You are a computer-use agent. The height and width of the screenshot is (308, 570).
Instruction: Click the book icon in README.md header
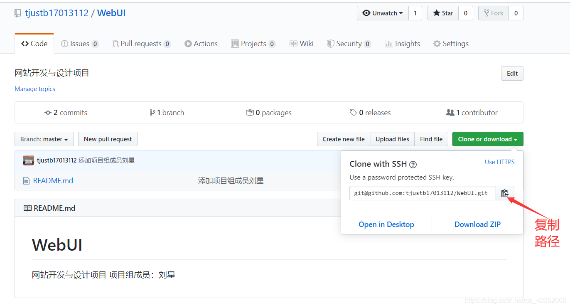(27, 208)
